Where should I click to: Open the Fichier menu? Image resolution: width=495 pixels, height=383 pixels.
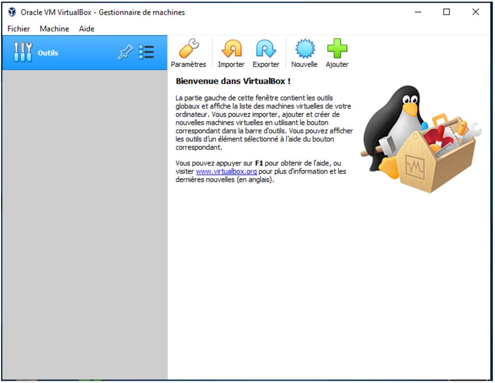pyautogui.click(x=19, y=29)
